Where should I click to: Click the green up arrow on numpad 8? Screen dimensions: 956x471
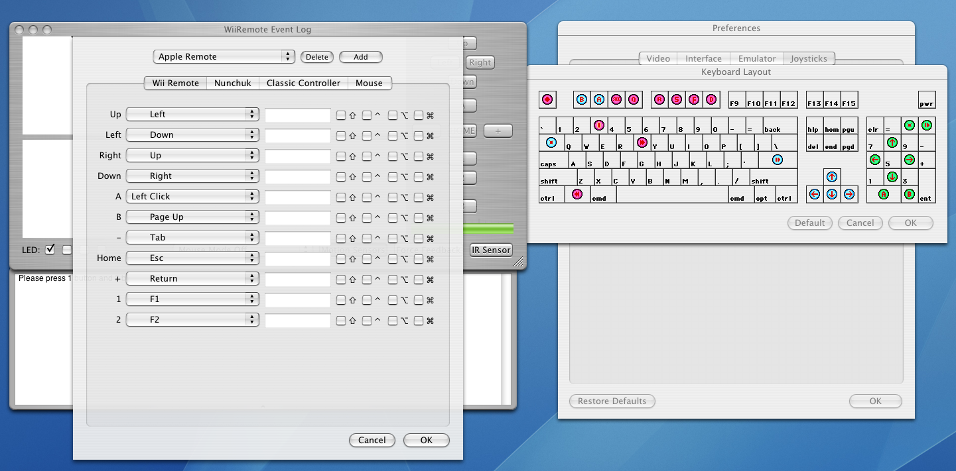(892, 142)
